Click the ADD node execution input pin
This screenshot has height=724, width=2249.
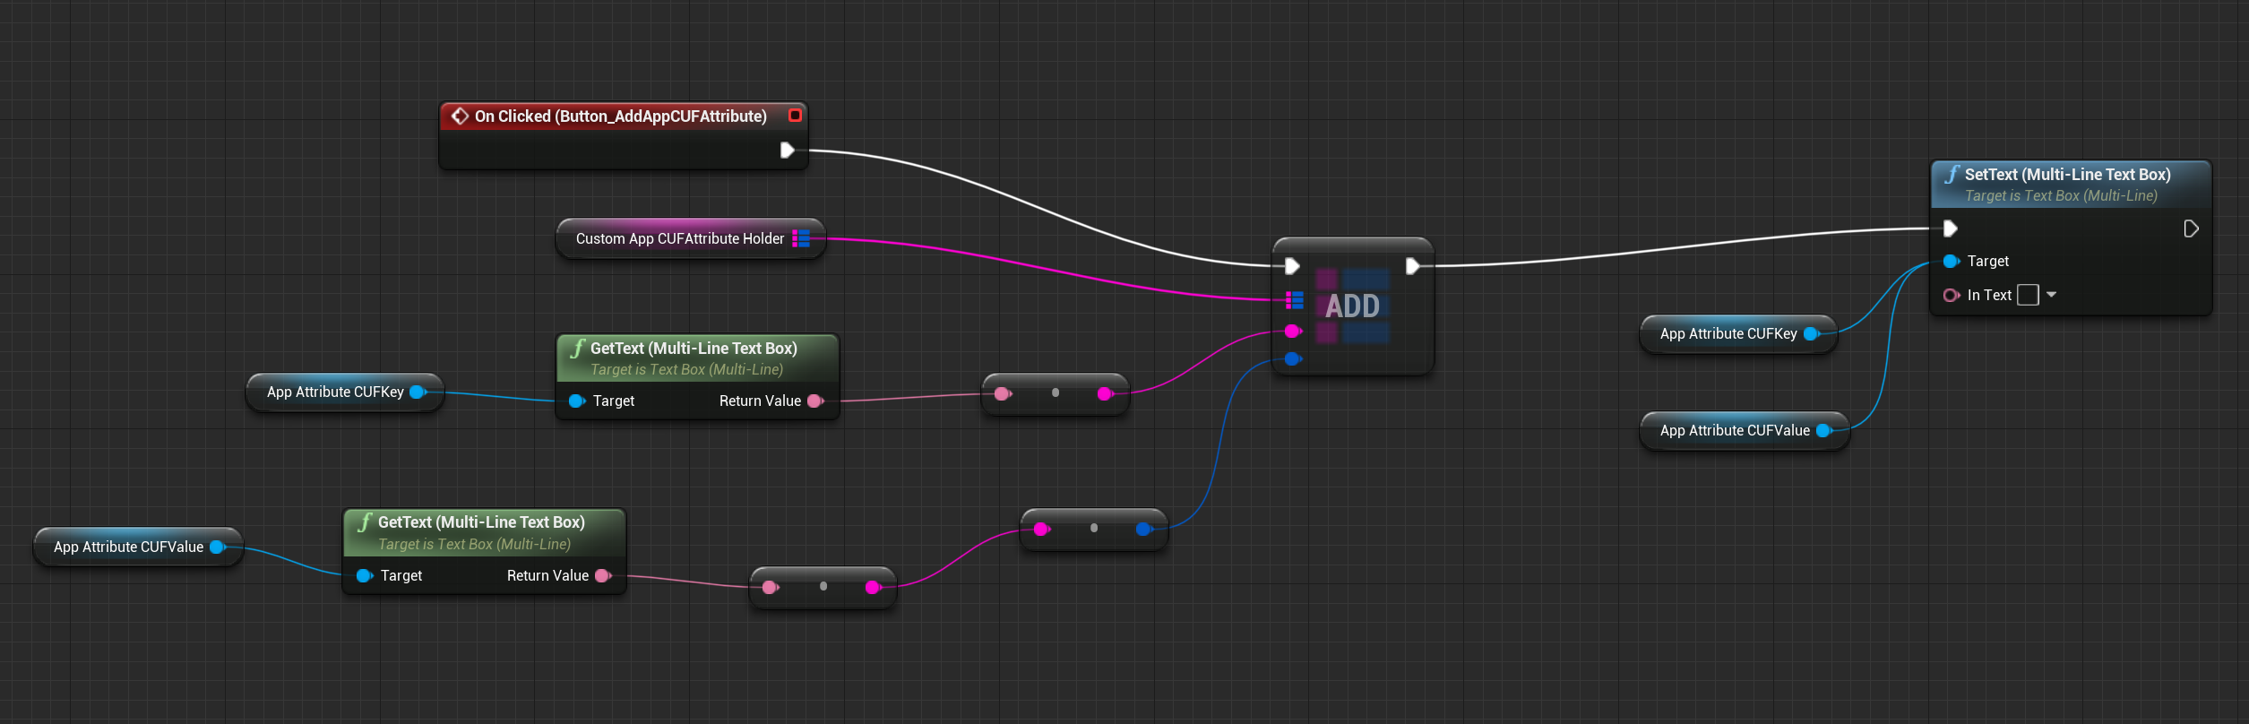point(1292,266)
